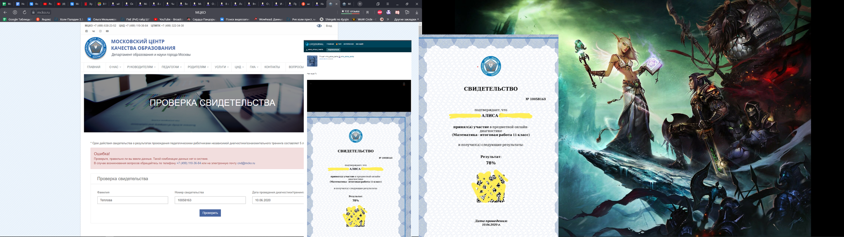Go back with the browser back arrow

coord(5,12)
